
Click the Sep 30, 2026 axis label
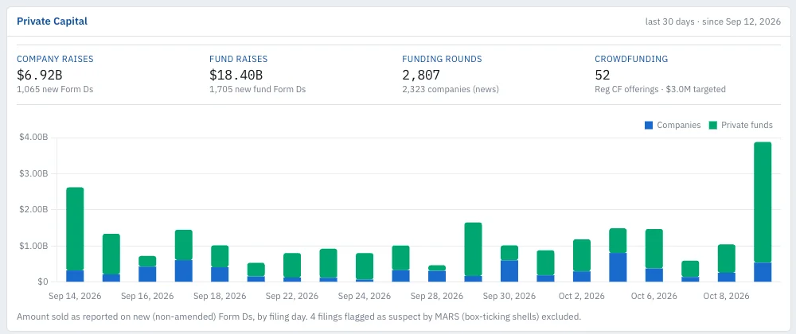tap(509, 296)
